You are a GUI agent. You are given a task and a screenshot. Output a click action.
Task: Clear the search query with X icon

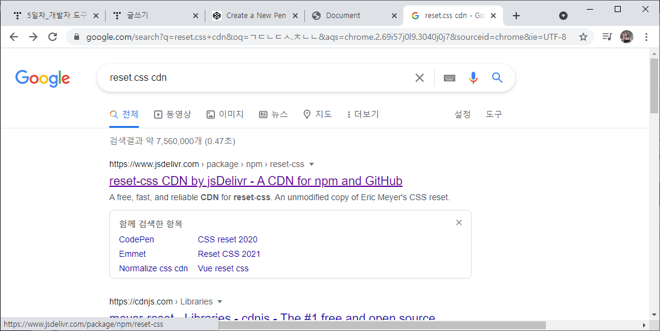(x=420, y=78)
